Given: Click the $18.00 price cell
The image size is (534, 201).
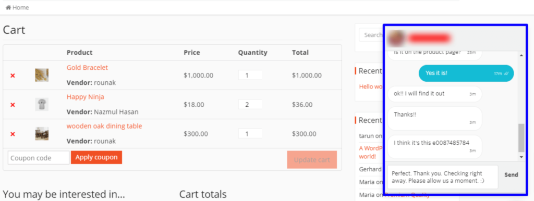Looking at the screenshot, I should 194,105.
